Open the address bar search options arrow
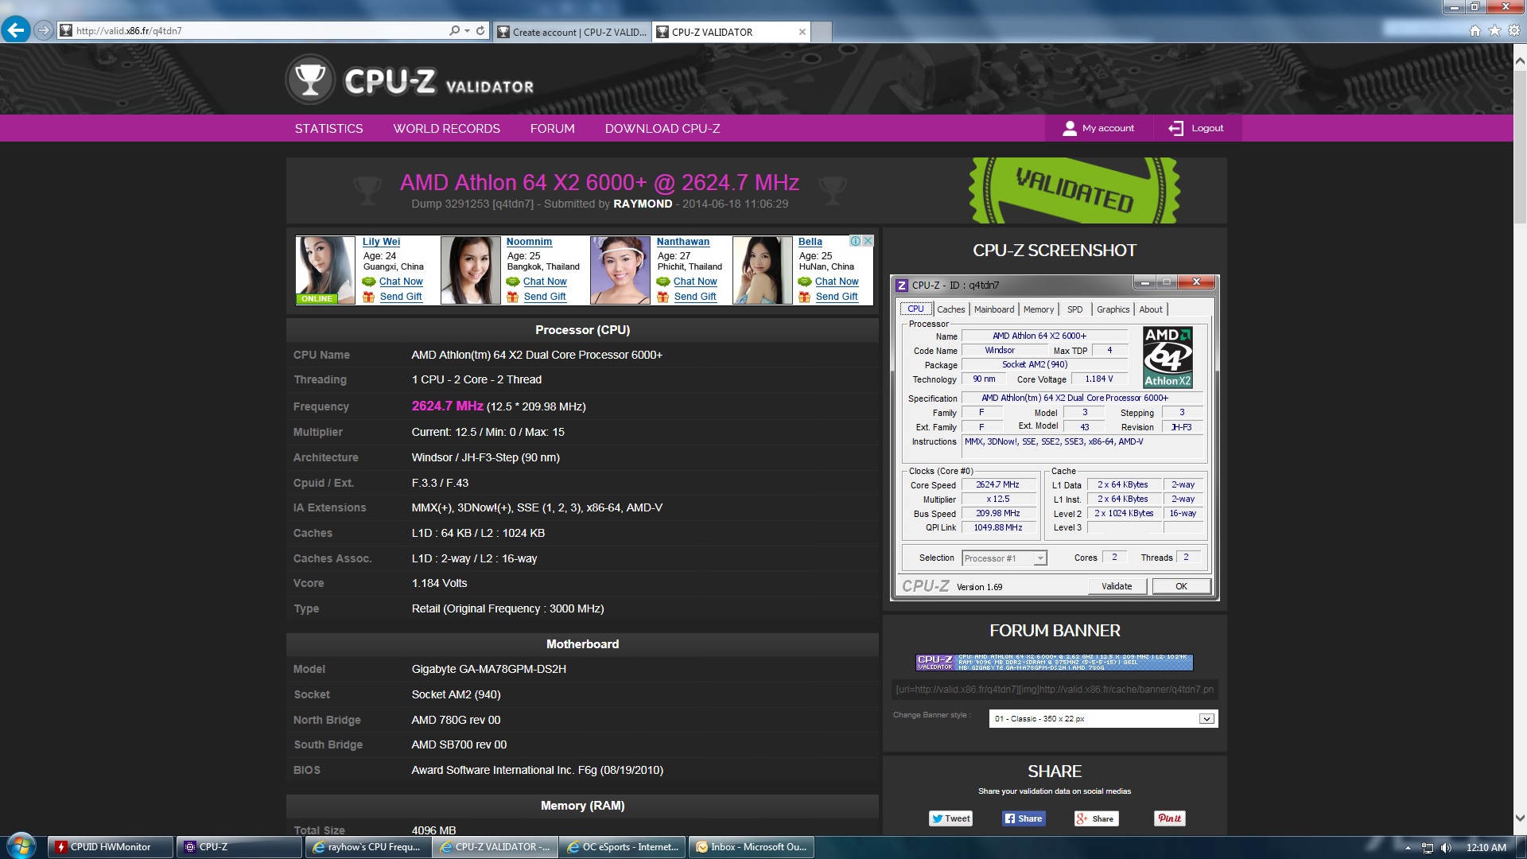This screenshot has height=859, width=1527. coord(467,31)
